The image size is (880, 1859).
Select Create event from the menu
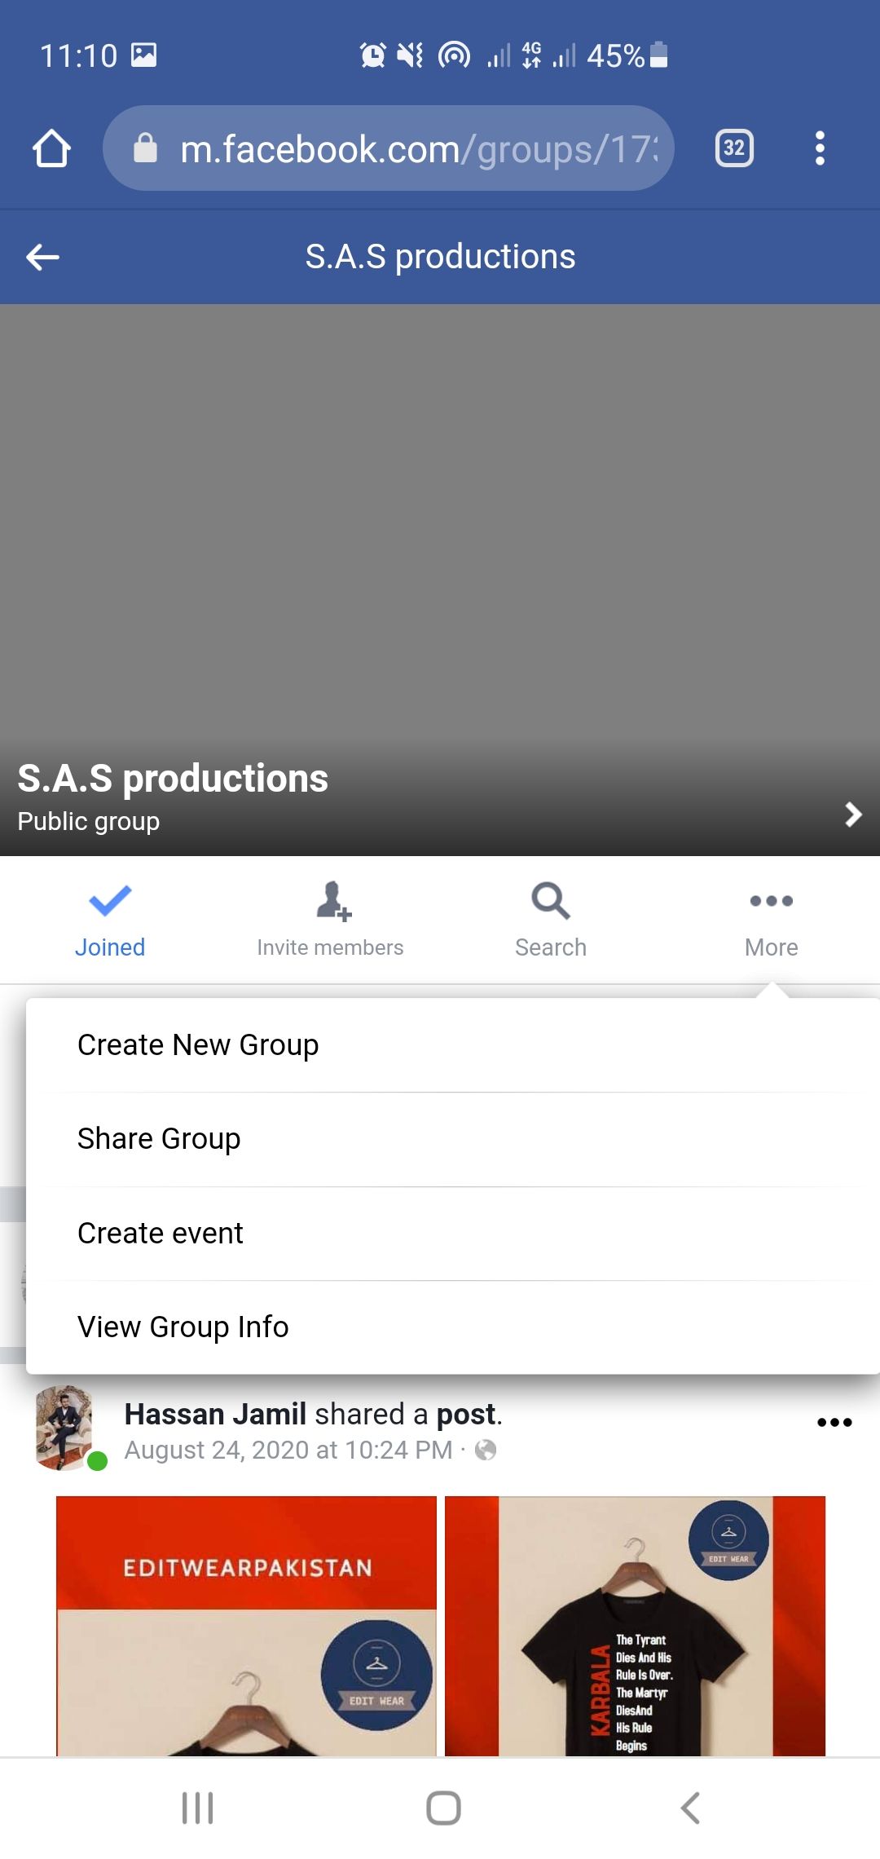pyautogui.click(x=161, y=1233)
